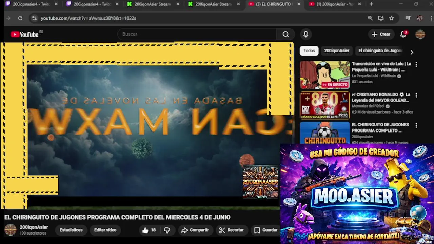
Task: Click the Estadísticas button
Action: coord(71,230)
